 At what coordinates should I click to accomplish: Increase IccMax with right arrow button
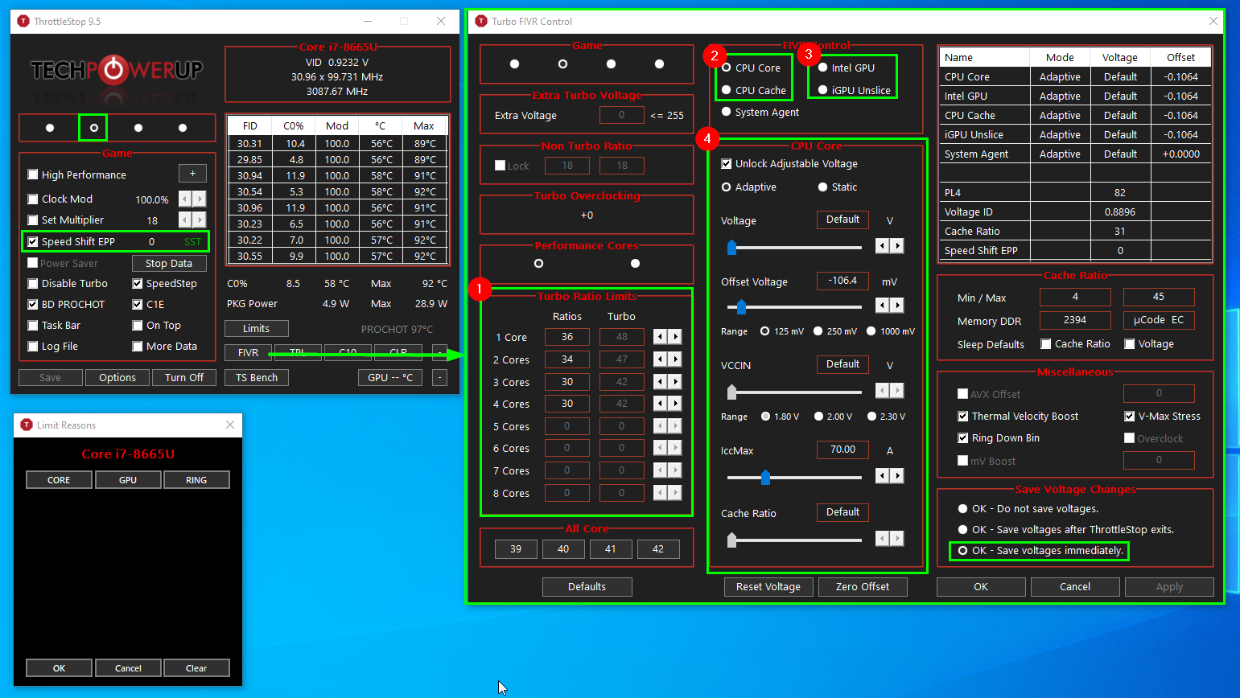[x=897, y=476]
